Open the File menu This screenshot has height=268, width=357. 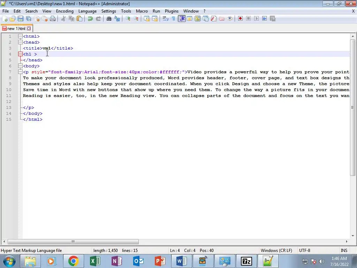pos(6,11)
